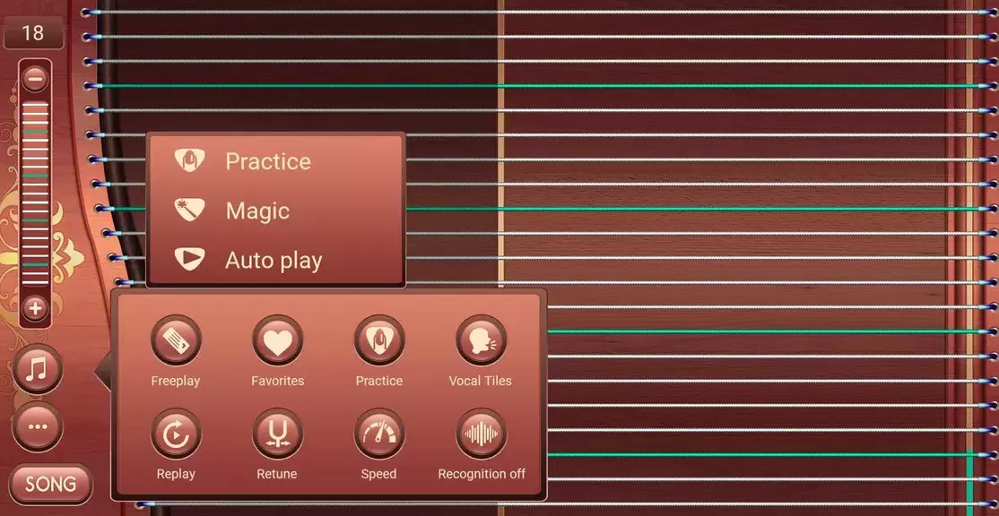The width and height of the screenshot is (999, 516).
Task: Click the plus button on string slider
Action: click(x=35, y=309)
